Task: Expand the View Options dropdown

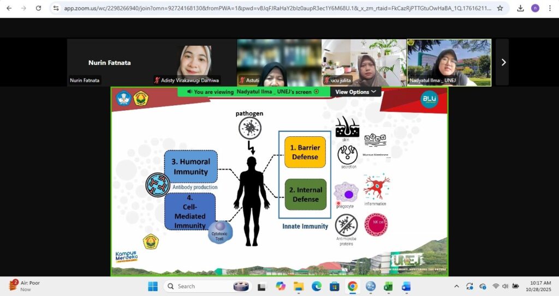Action: point(356,92)
